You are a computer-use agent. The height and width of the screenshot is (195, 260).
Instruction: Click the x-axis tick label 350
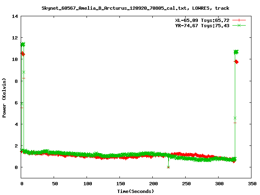[252, 184]
